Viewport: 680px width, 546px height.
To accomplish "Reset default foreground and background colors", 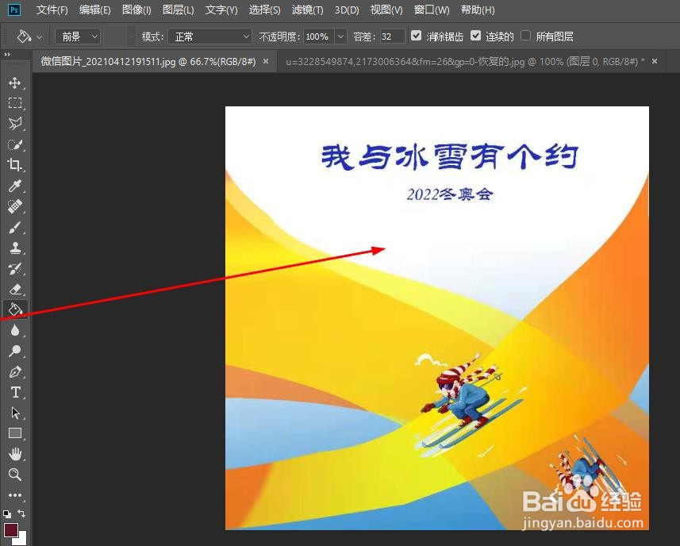I will point(7,514).
